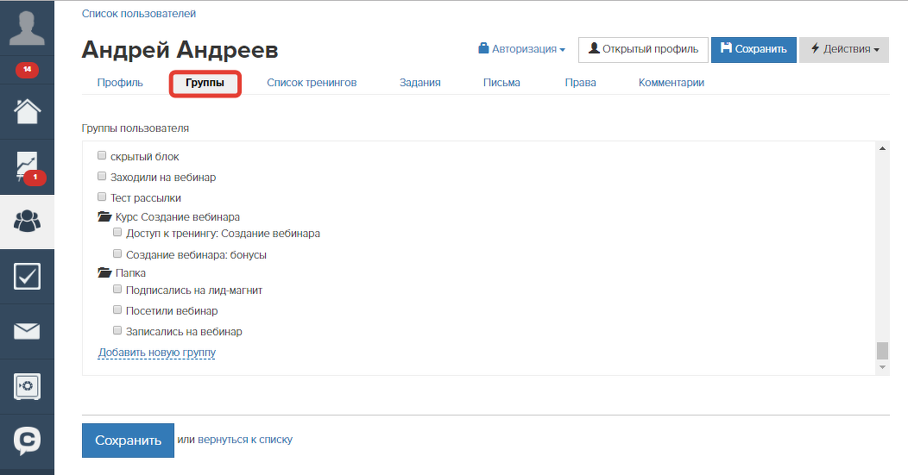Check the скрытый блок checkbox
The height and width of the screenshot is (475, 908).
click(102, 156)
